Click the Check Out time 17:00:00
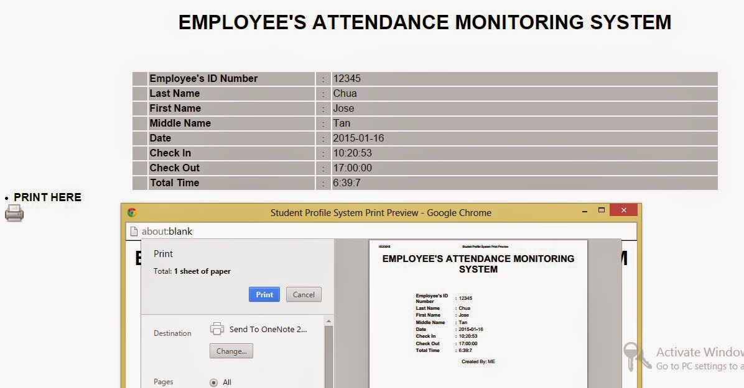The width and height of the screenshot is (744, 388). (352, 168)
